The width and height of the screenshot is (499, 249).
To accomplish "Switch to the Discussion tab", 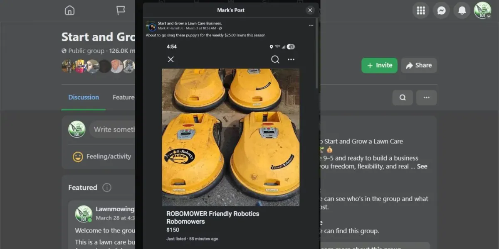I will point(84,97).
